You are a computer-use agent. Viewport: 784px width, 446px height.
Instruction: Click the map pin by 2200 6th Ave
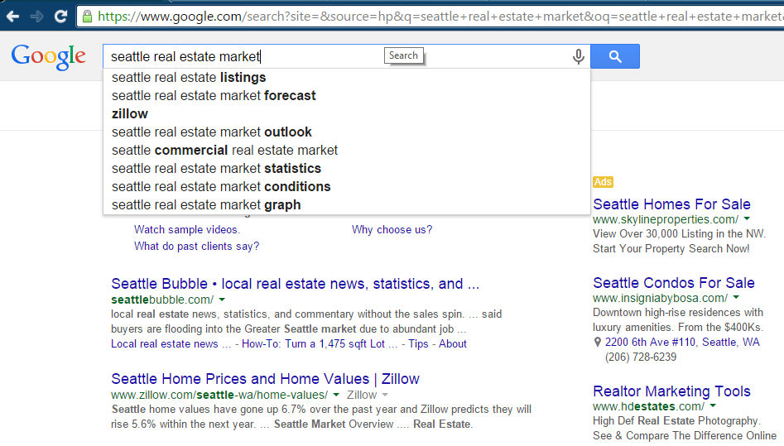point(598,343)
